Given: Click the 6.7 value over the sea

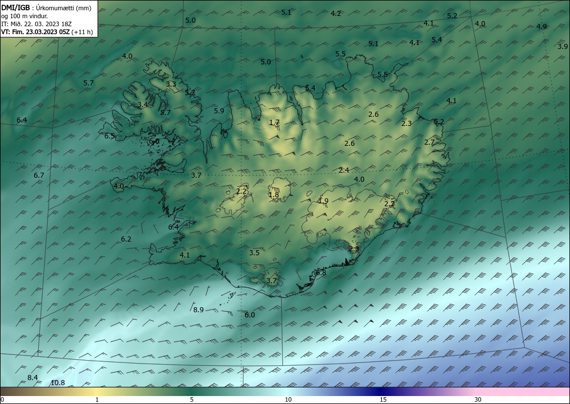Looking at the screenshot, I should coord(39,175).
